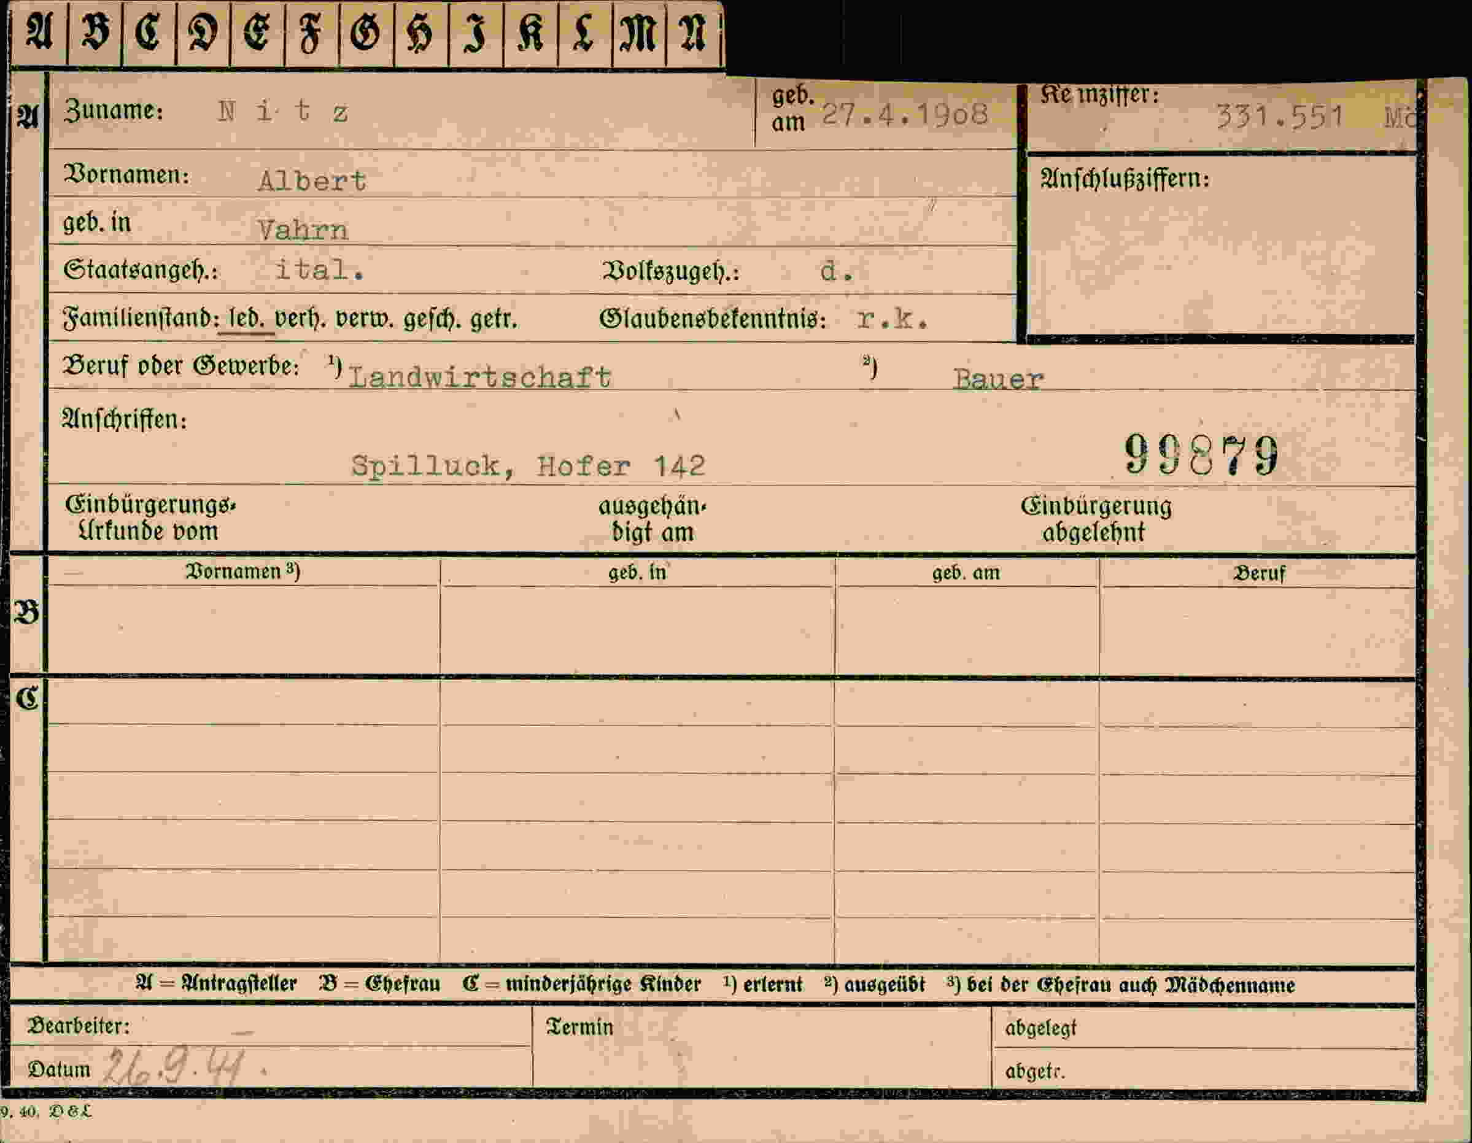1472x1143 pixels.
Task: Click the 'geb. am' column header
Action: (x=966, y=573)
